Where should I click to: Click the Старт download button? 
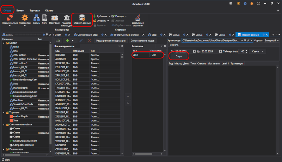179,56
